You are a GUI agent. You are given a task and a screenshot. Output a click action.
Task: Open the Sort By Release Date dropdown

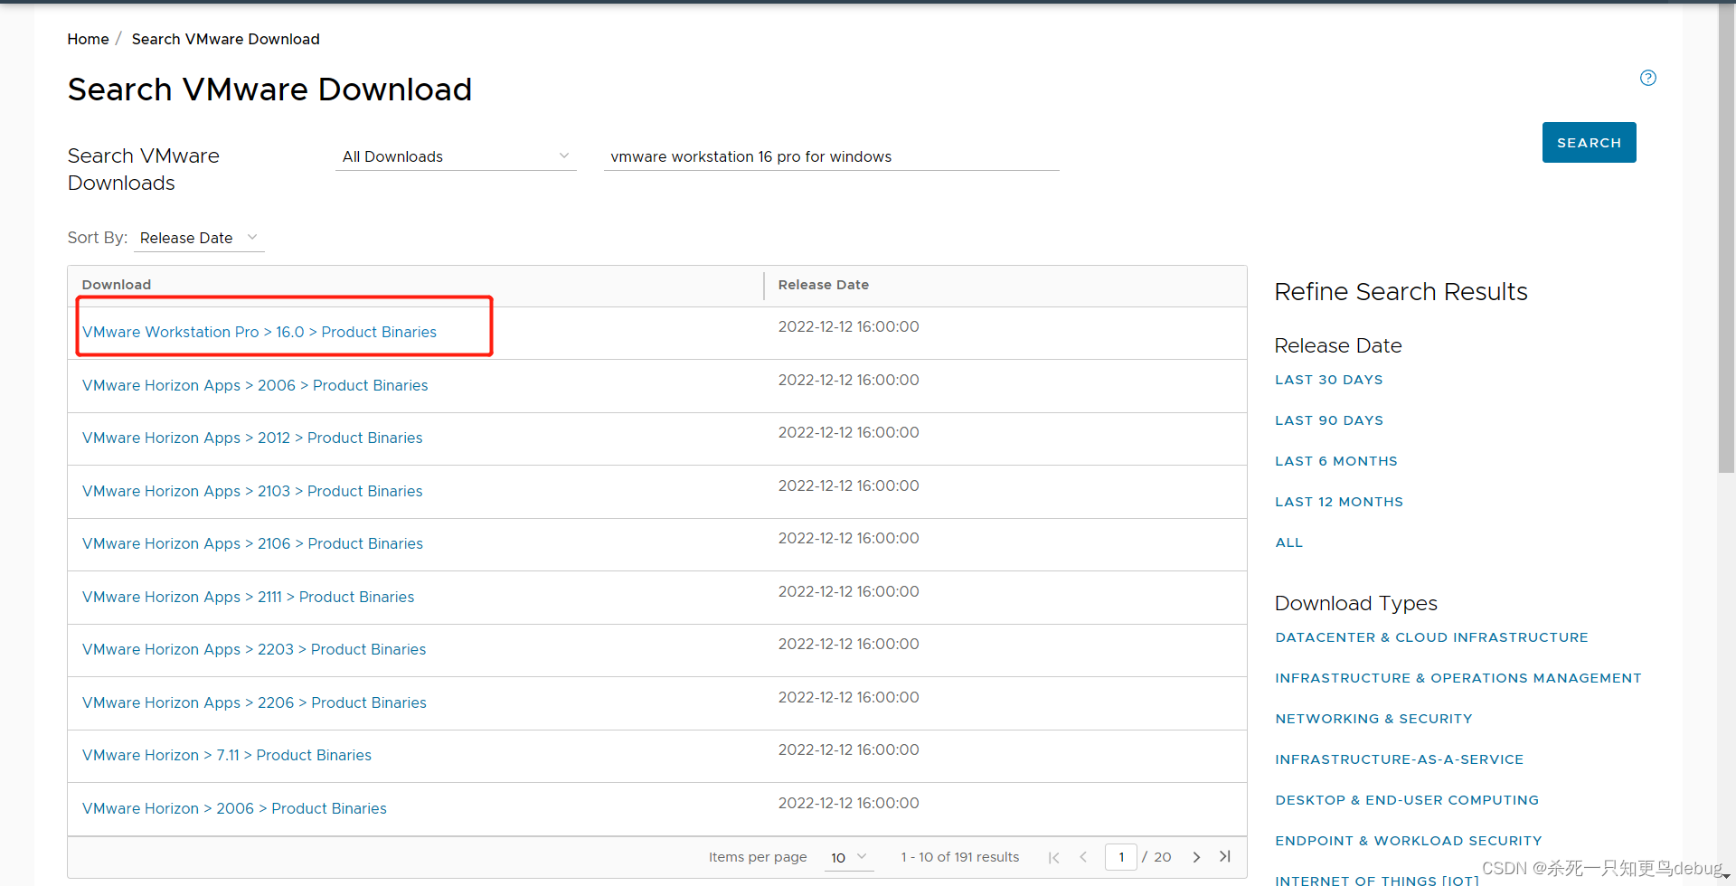coord(199,238)
